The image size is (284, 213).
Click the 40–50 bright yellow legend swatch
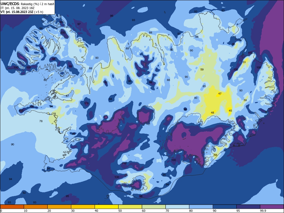point(106,207)
